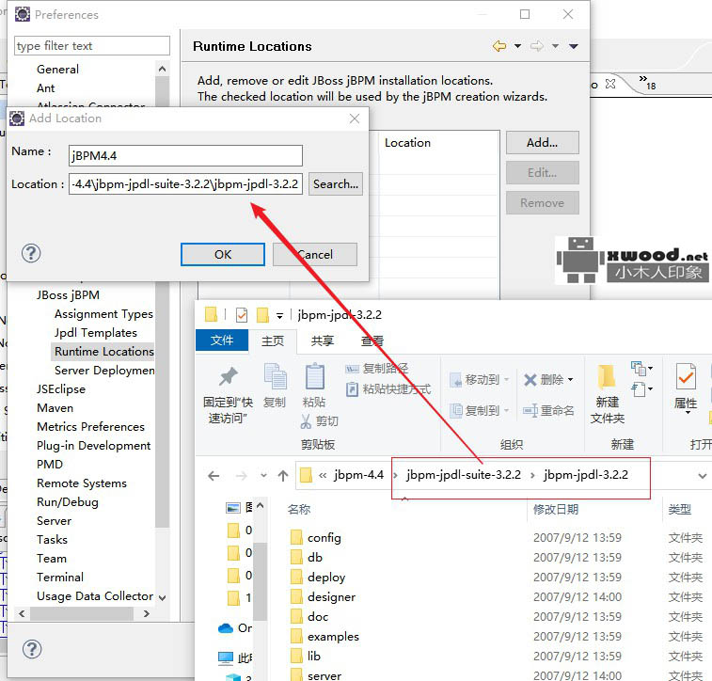Click the back arrow in Preferences header
The height and width of the screenshot is (681, 712).
(x=499, y=46)
